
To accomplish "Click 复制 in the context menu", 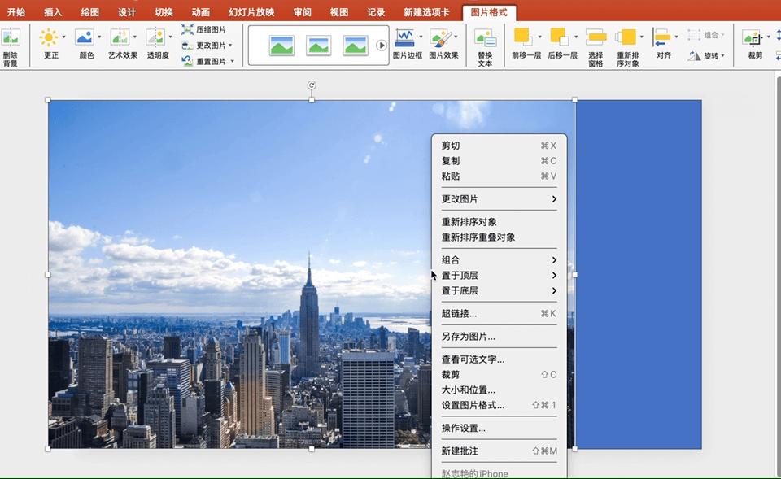I will click(x=451, y=161).
